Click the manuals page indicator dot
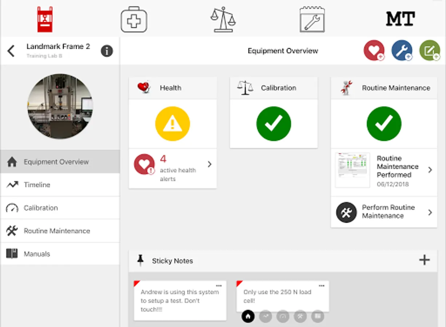The width and height of the screenshot is (446, 327). point(318,316)
